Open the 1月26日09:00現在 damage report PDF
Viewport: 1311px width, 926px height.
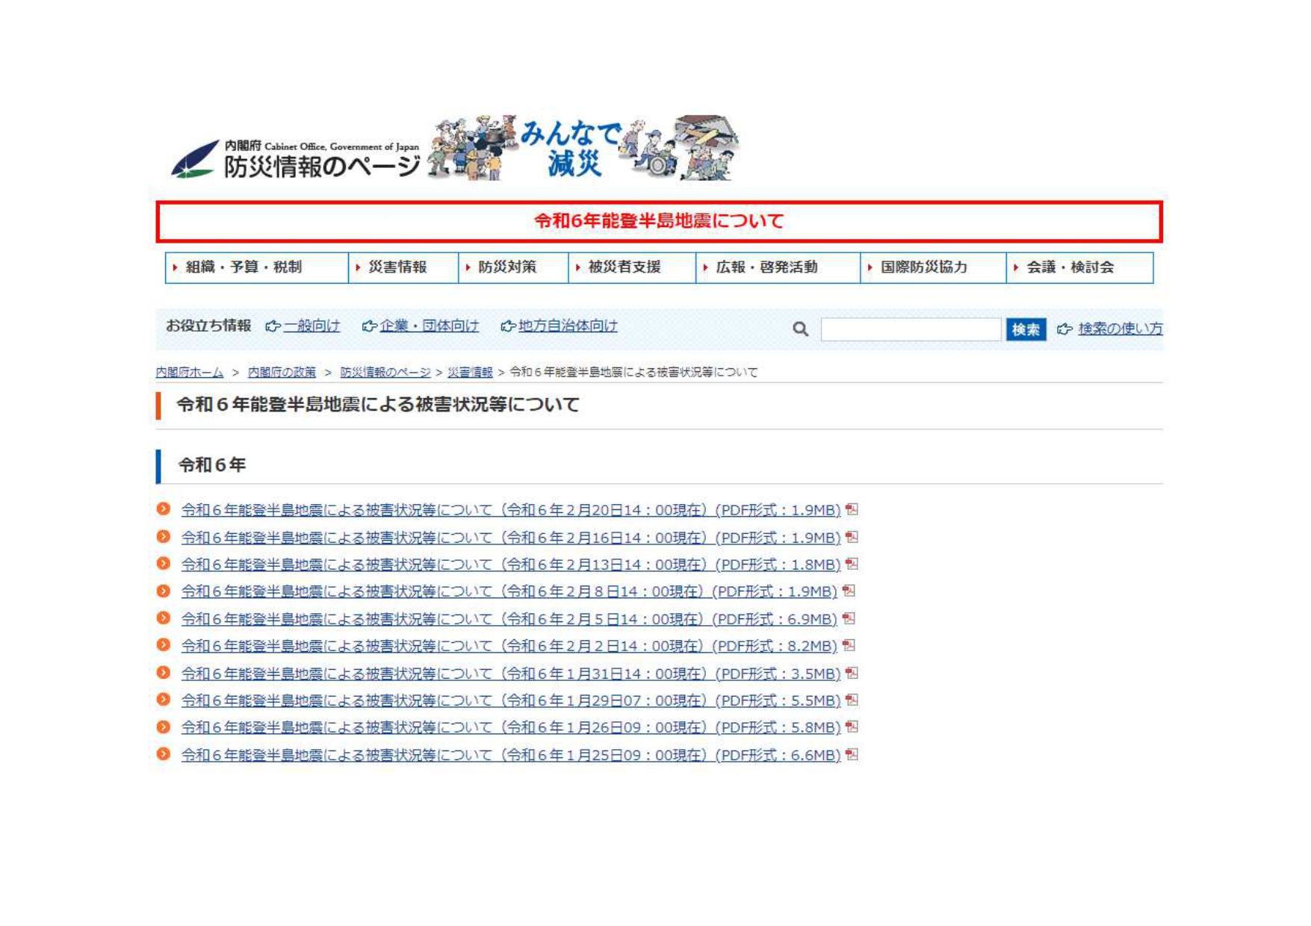(x=511, y=727)
